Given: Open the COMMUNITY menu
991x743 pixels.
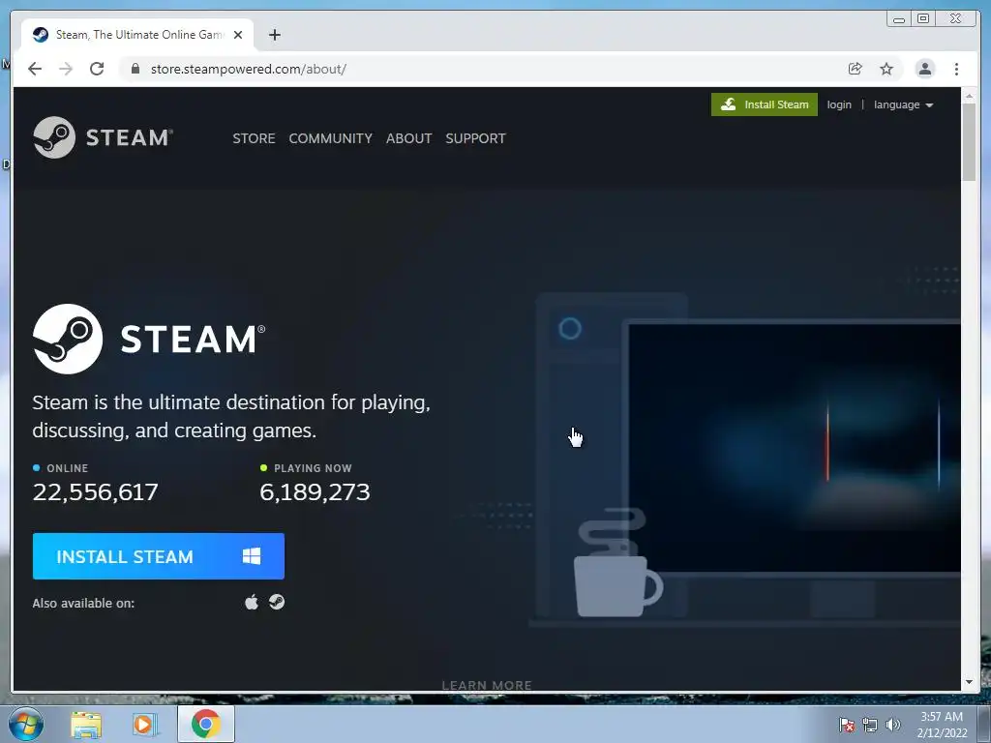Looking at the screenshot, I should click(331, 138).
